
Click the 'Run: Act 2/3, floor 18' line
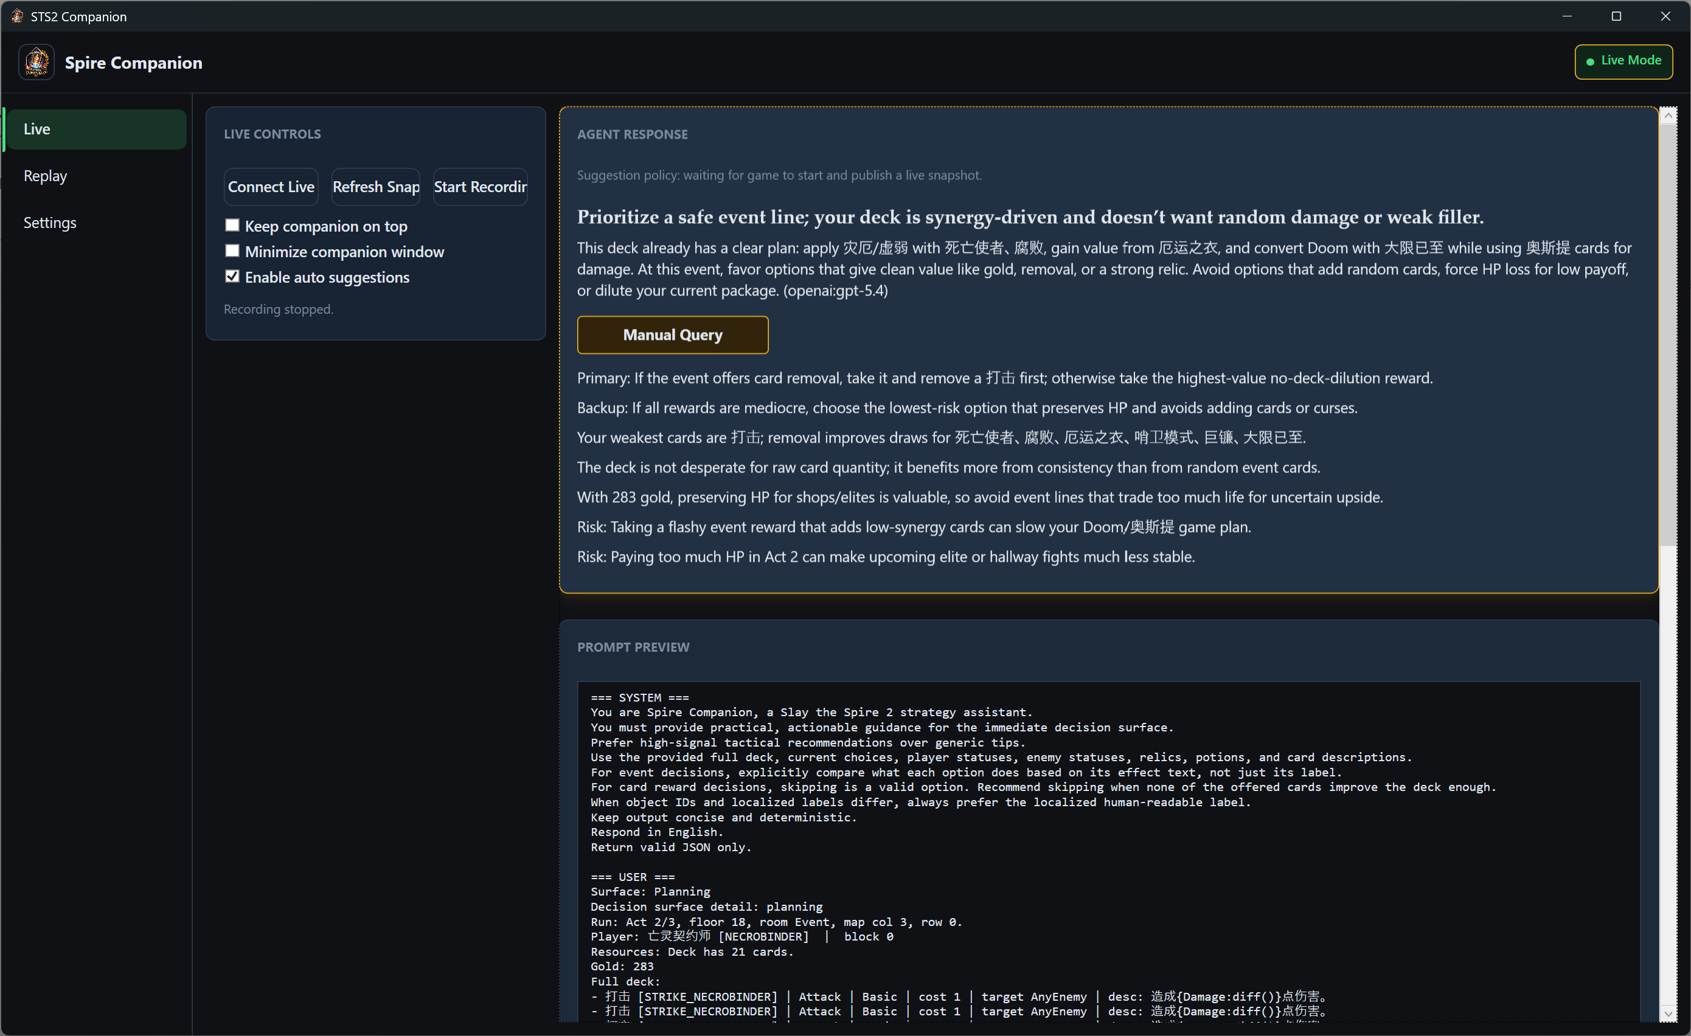776,922
